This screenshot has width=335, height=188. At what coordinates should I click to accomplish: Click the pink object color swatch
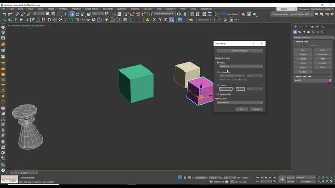pyautogui.click(x=330, y=80)
